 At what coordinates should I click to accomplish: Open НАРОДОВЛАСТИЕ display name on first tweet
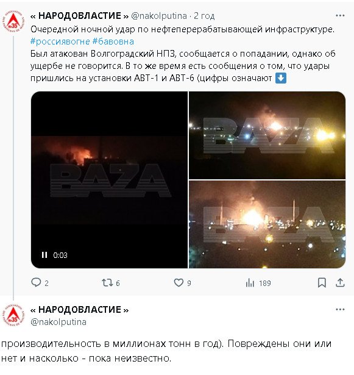pyautogui.click(x=80, y=16)
